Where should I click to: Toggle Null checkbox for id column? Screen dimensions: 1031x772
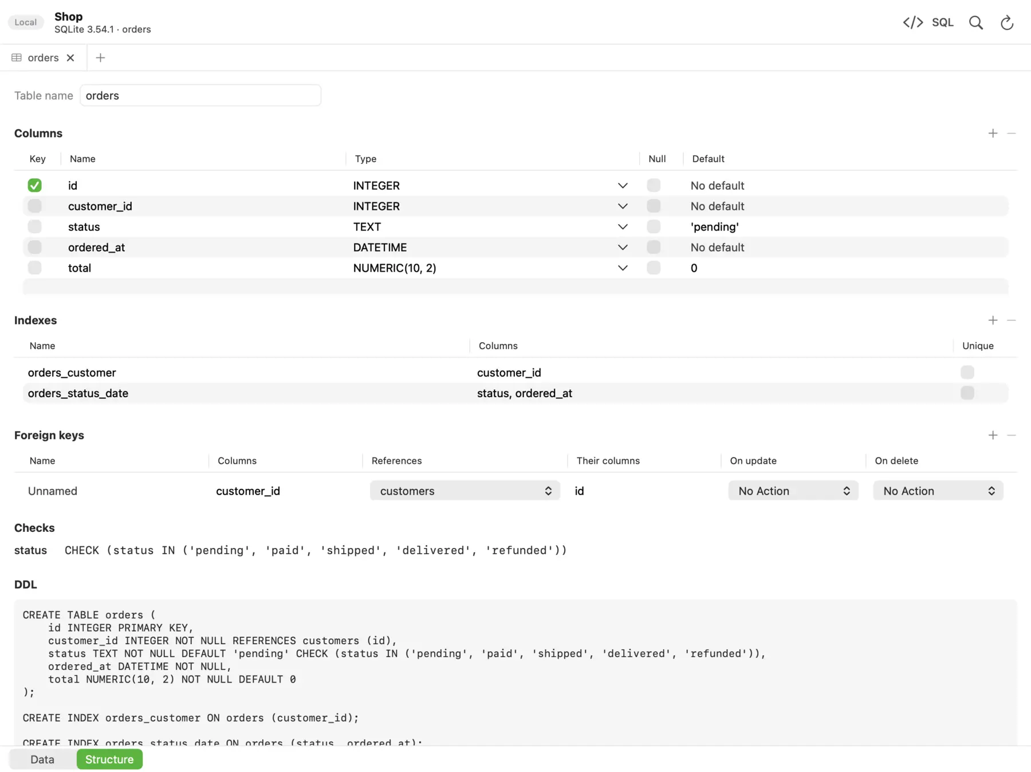(x=654, y=185)
